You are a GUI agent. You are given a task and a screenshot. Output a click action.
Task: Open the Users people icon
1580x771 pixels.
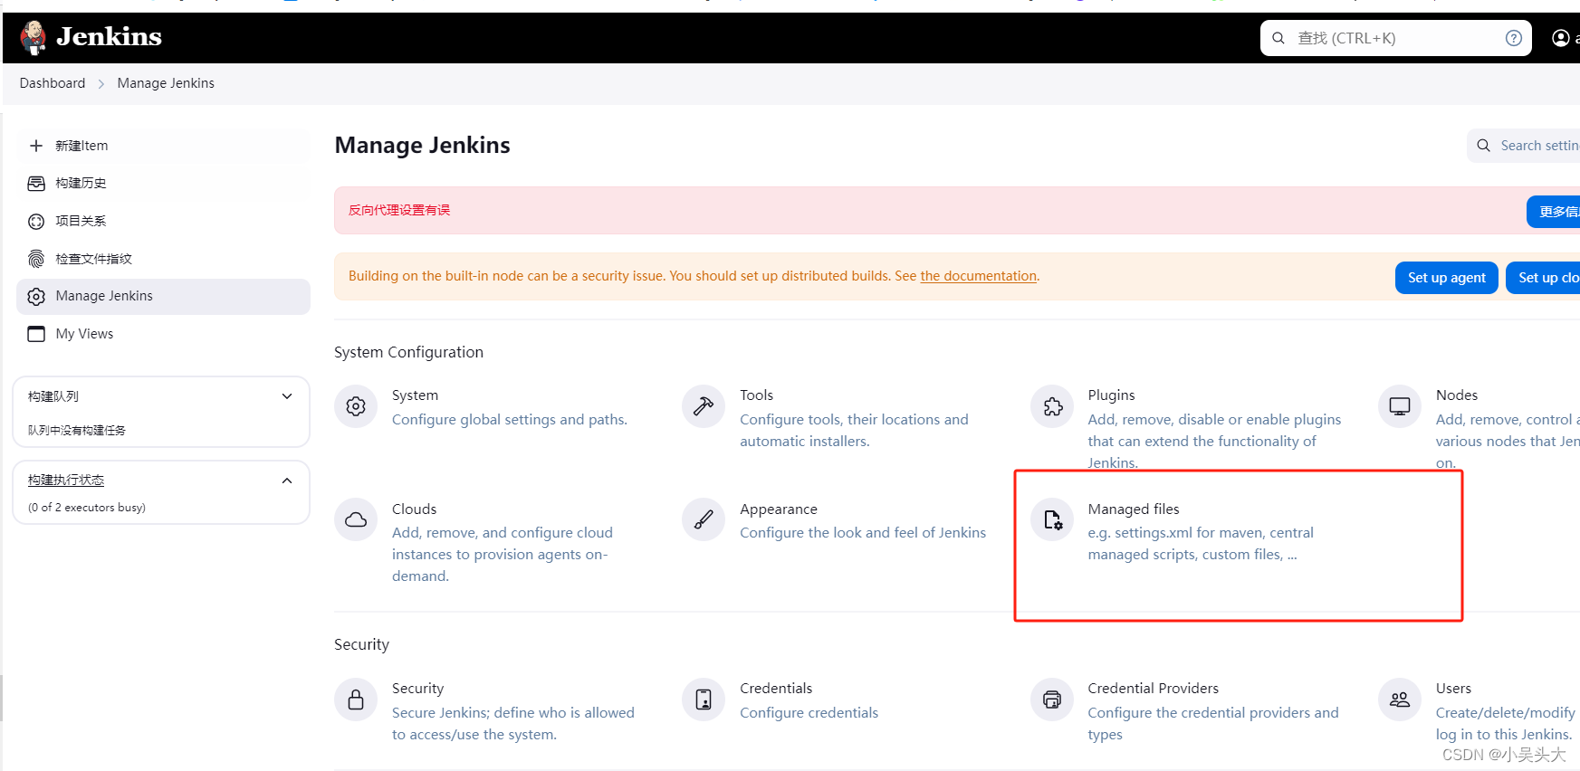(x=1400, y=700)
